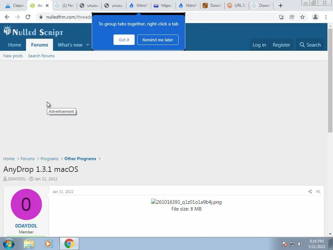Click the 'AnyDrop 1.3.1 macOS' thread title
This screenshot has height=250, width=333.
(x=41, y=169)
